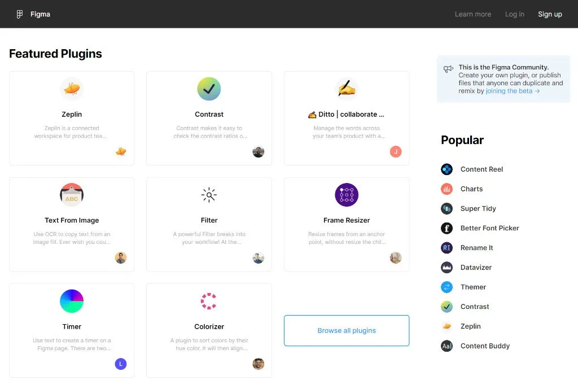The image size is (578, 384).
Task: Click the Charts icon in Popular list
Action: tap(447, 189)
